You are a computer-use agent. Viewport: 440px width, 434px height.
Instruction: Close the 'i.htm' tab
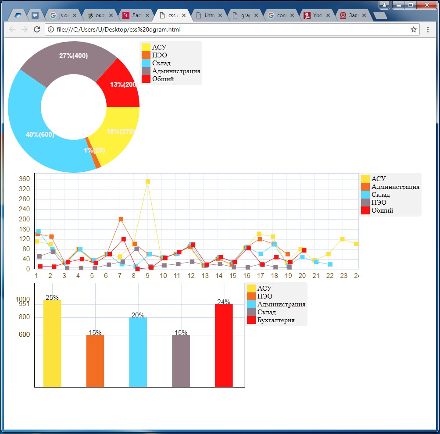[x=220, y=15]
